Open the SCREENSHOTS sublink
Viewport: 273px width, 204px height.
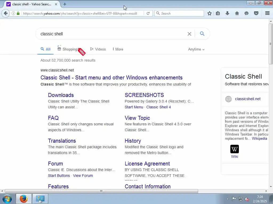pyautogui.click(x=144, y=95)
